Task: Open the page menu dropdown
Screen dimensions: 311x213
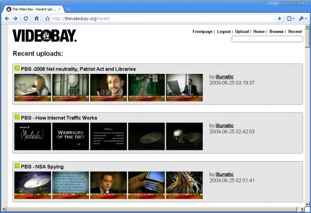Action: (291, 19)
